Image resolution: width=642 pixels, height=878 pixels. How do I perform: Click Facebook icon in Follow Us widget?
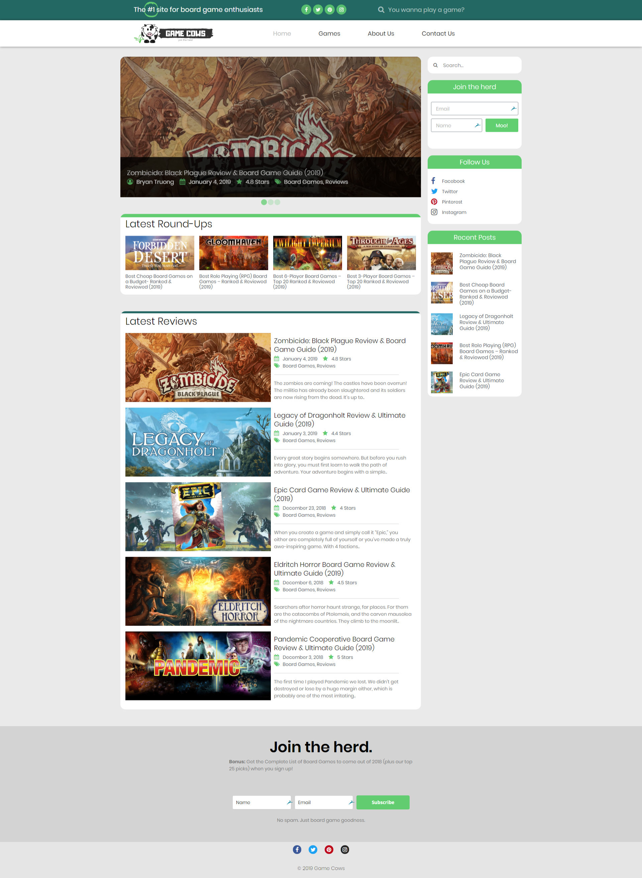tap(433, 181)
